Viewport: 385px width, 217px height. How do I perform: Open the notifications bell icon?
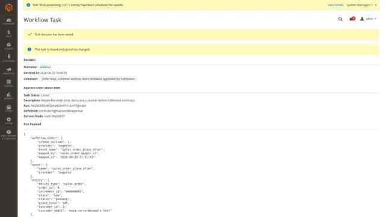(351, 19)
